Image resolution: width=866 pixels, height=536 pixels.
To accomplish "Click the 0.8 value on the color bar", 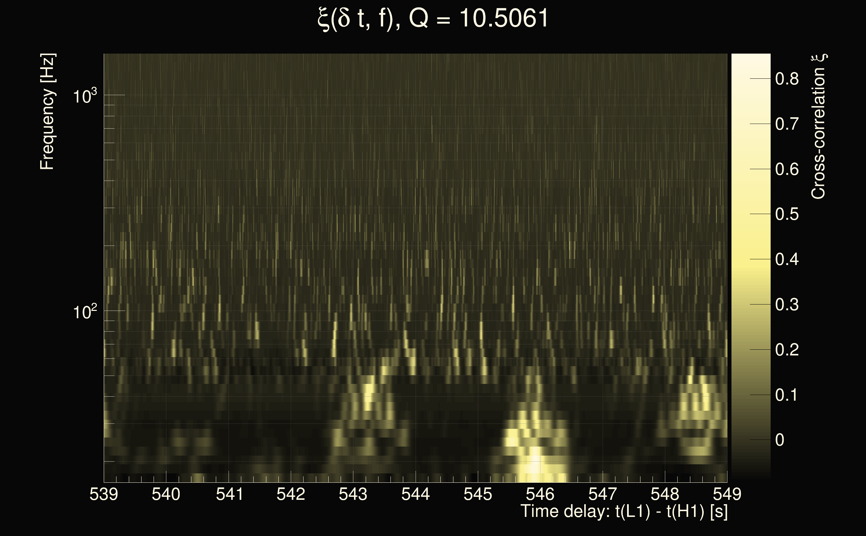I will [x=787, y=79].
